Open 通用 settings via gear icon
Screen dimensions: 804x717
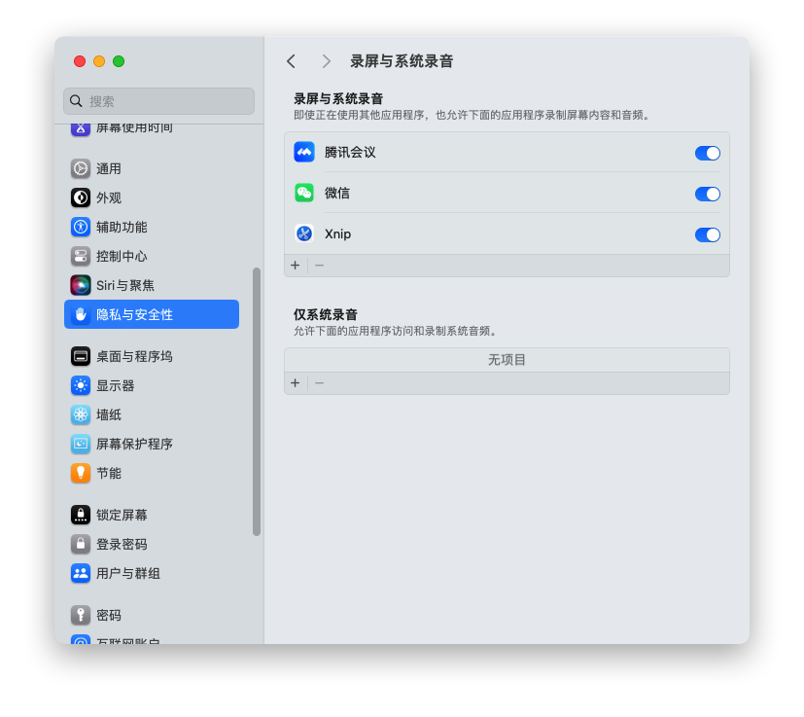pos(81,168)
